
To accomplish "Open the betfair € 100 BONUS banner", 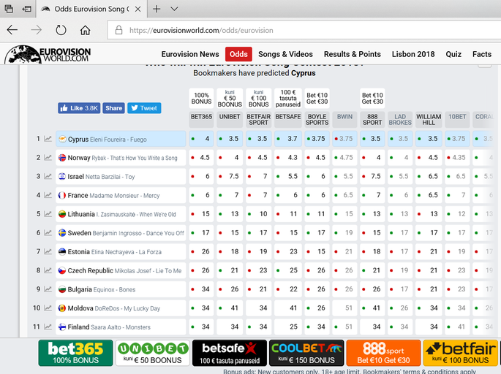I will click(461, 353).
